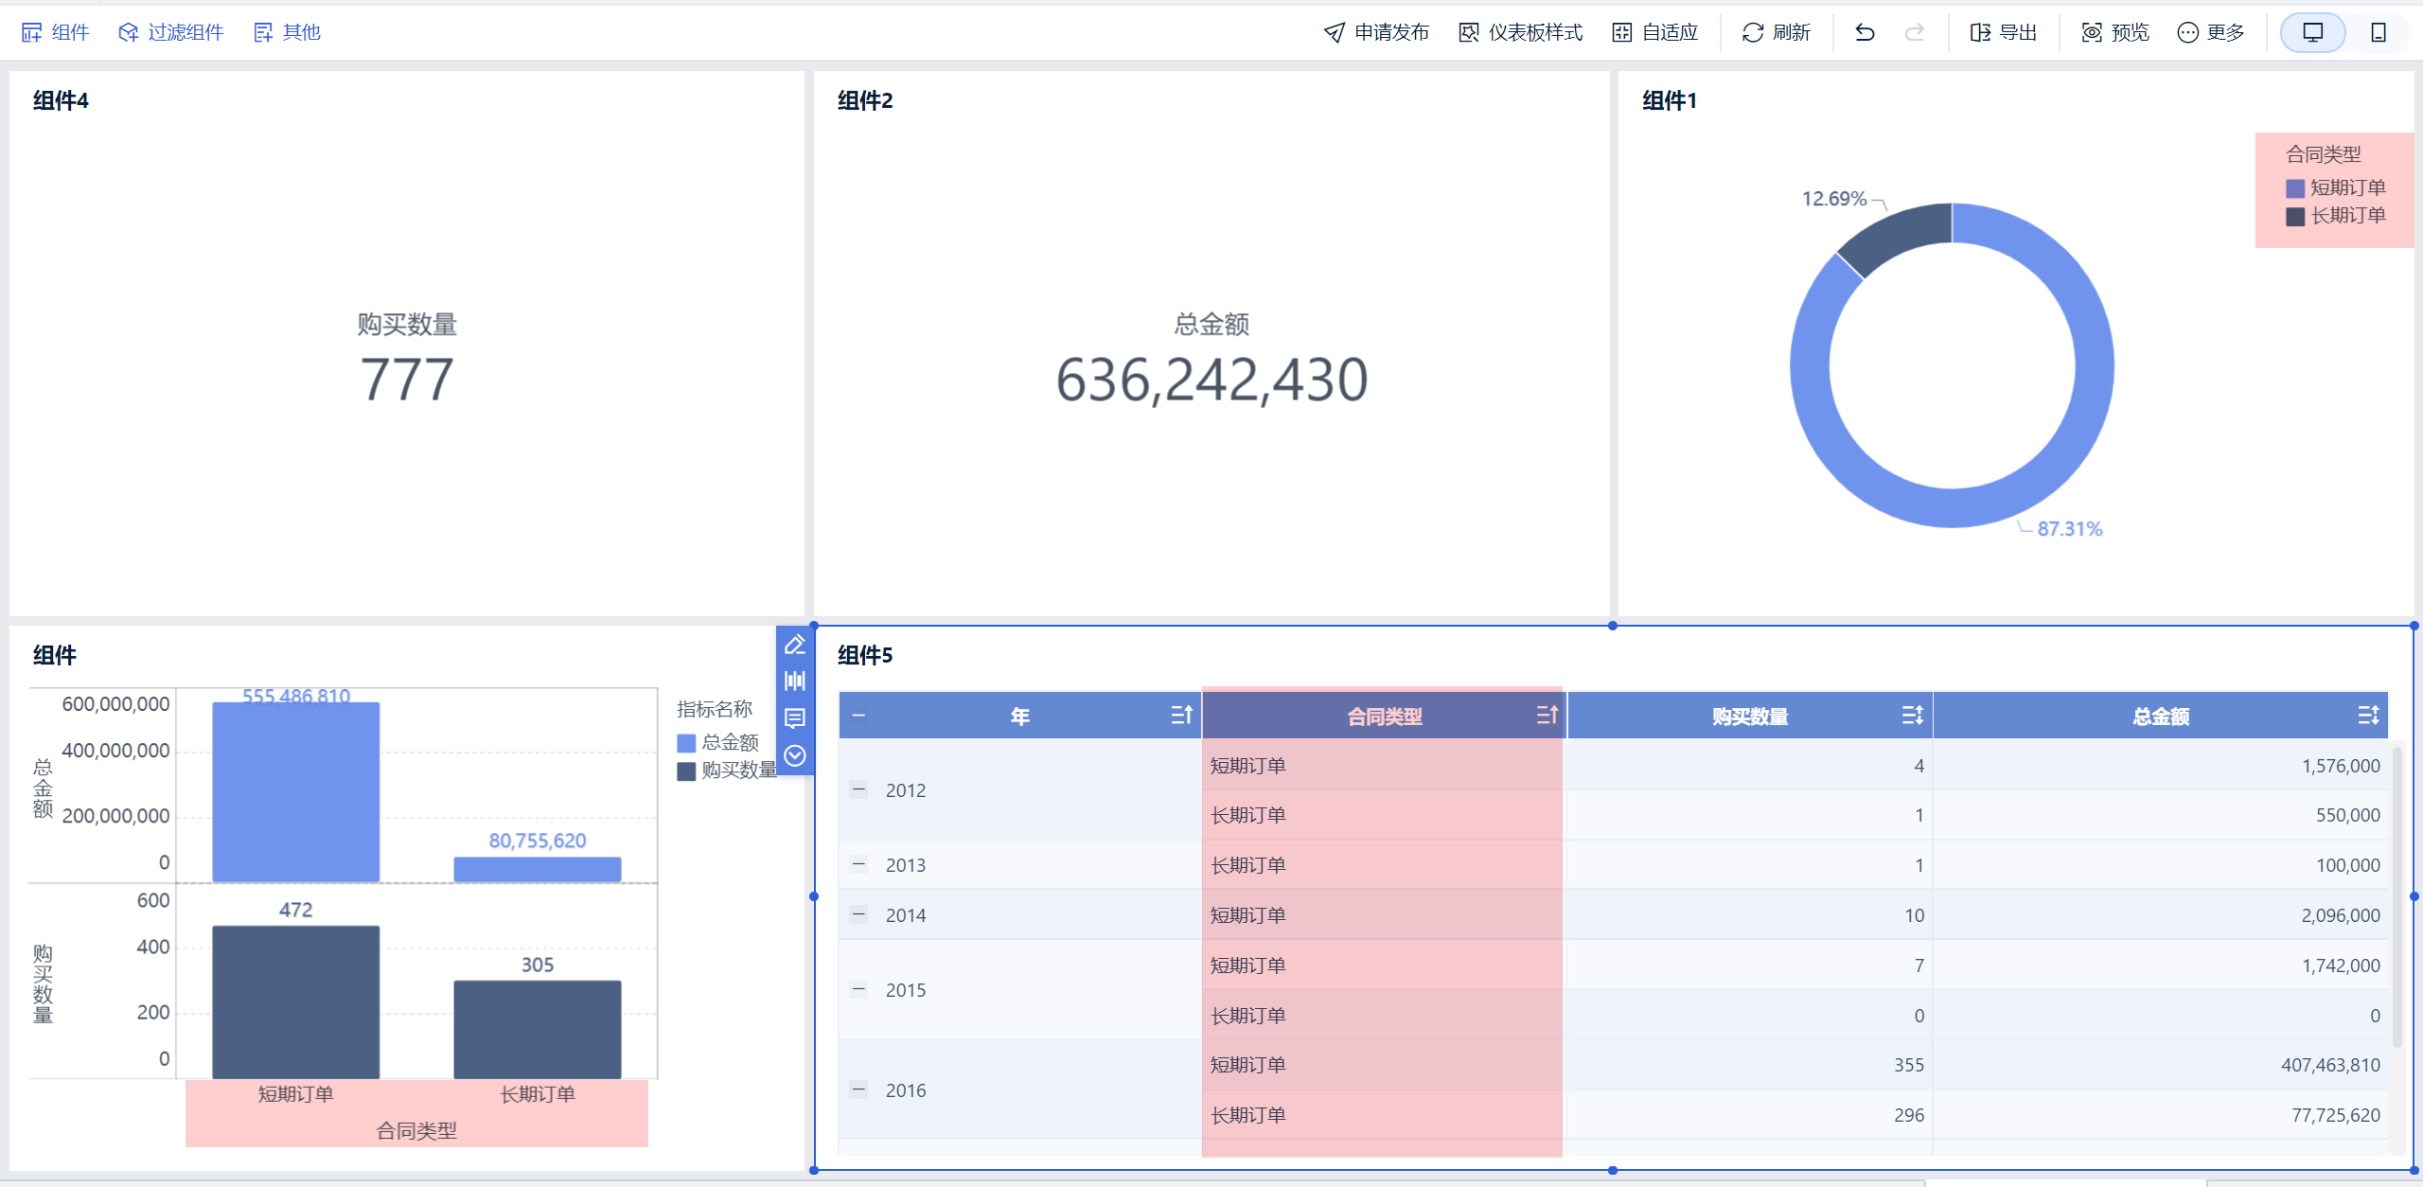The image size is (2423, 1187).
Task: Sort the 购买数量 column via header icon
Action: 1912,716
